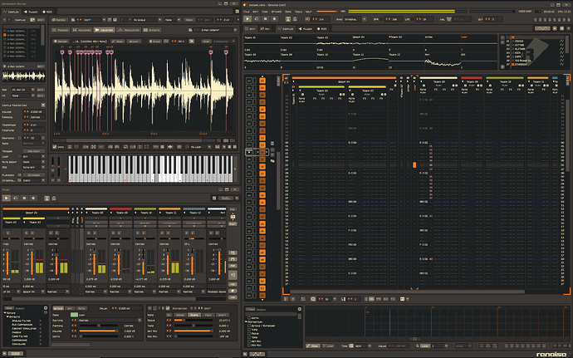Click Record button in sample editor toolbar
The width and height of the screenshot is (573, 358).
point(61,42)
